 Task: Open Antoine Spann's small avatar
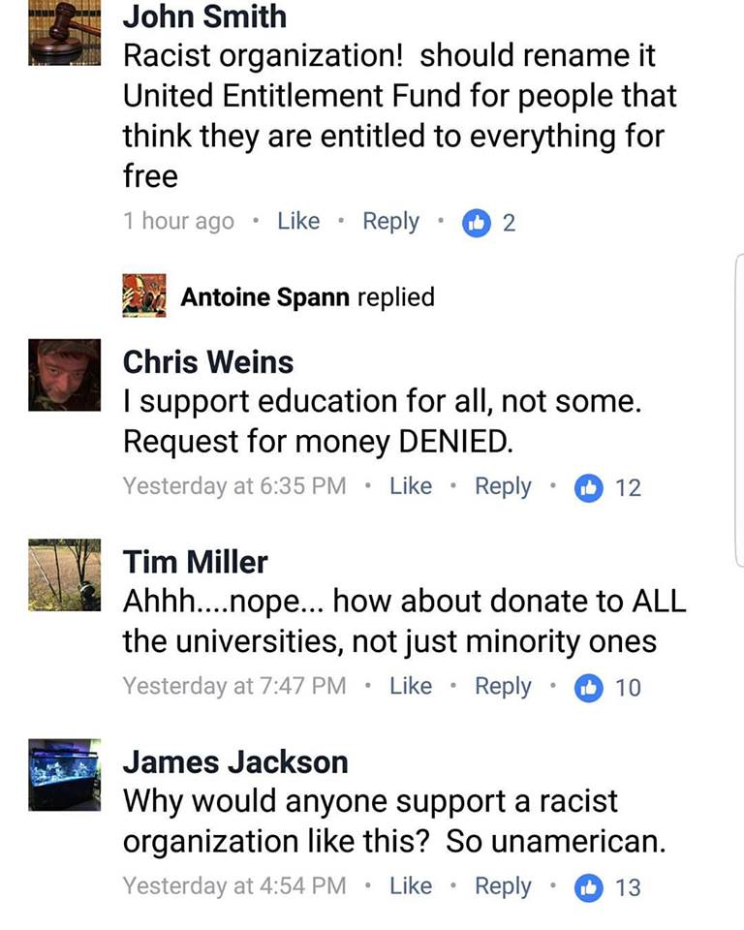(x=144, y=295)
